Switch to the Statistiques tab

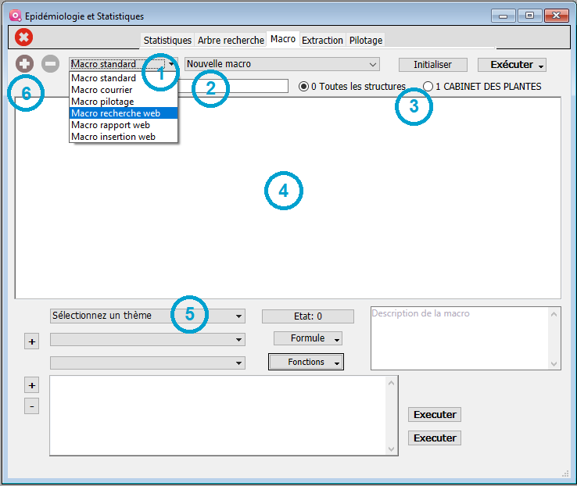point(167,40)
